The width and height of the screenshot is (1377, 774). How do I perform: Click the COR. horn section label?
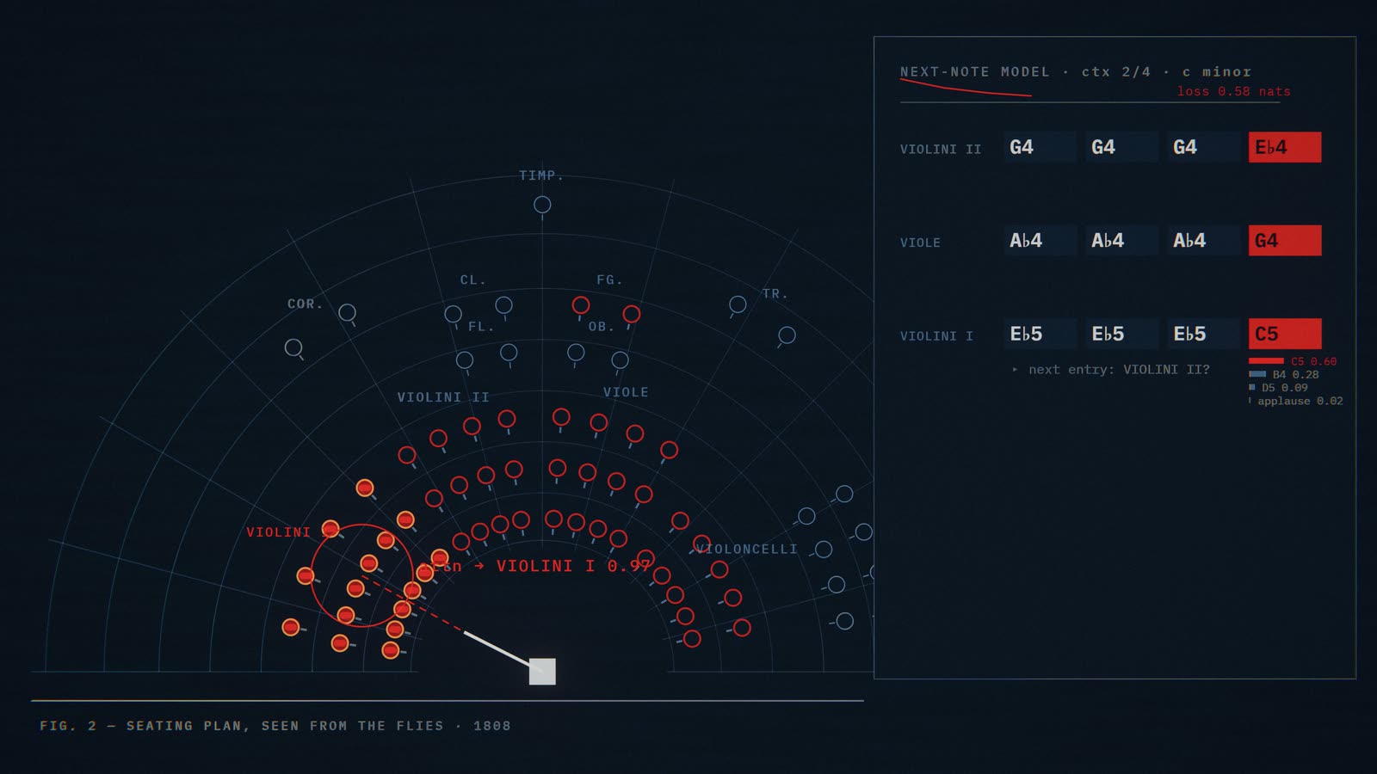(x=306, y=304)
